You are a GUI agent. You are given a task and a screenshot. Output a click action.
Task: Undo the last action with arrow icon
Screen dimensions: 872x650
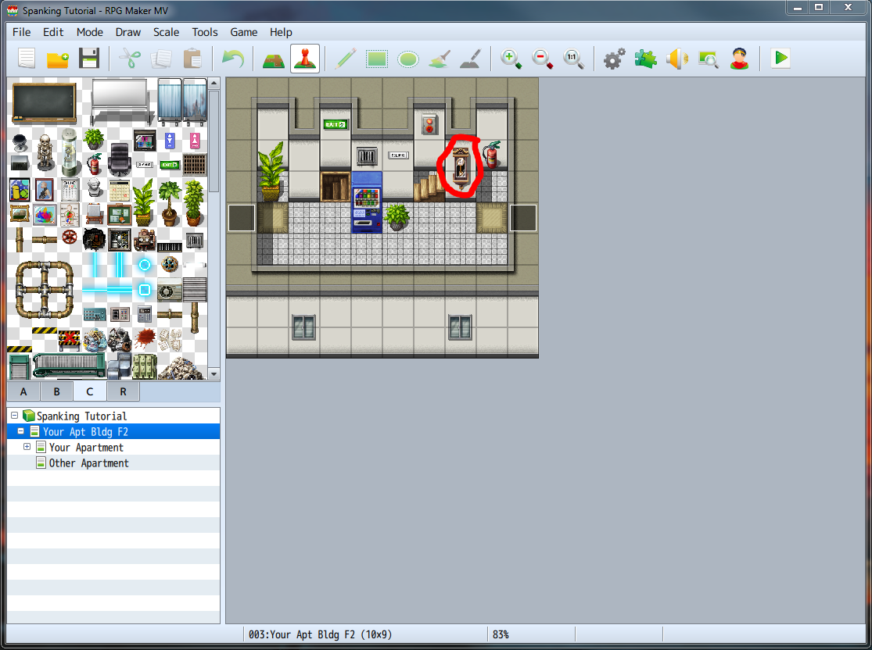pyautogui.click(x=233, y=59)
